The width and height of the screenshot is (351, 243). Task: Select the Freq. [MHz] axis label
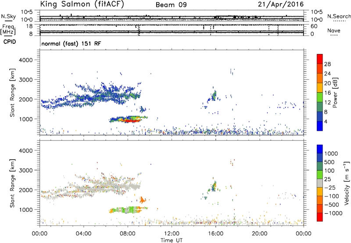[x=8, y=30]
